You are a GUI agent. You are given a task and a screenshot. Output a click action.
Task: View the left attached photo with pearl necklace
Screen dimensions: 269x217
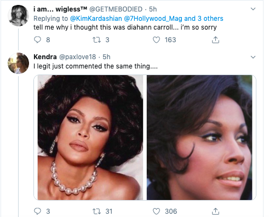pos(90,138)
